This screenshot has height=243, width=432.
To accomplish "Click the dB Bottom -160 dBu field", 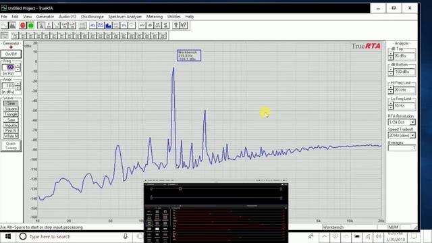I will [x=404, y=72].
